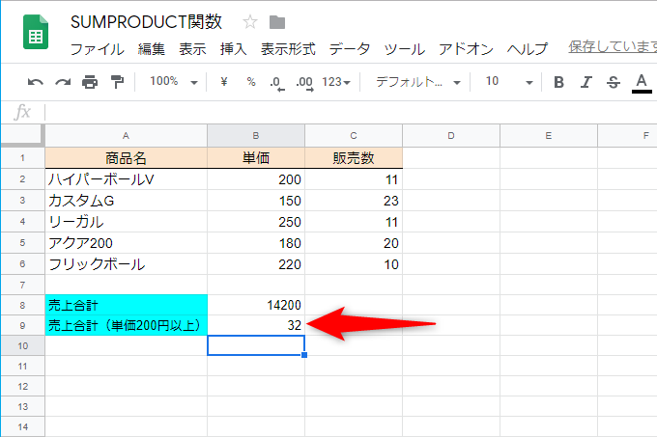Select quantity cell 23
Viewport: 657px width, 437px height.
pos(354,201)
